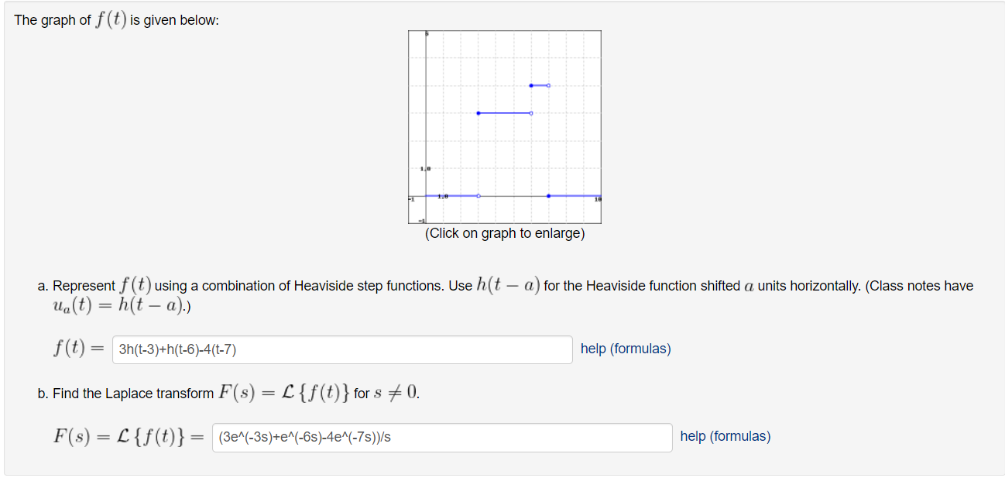This screenshot has height=478, width=1005.
Task: Select the horizontal segment between t=6 and t=7
Action: tap(539, 85)
